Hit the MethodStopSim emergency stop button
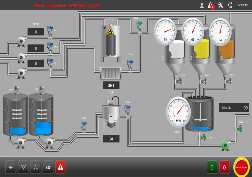The image size is (252, 177). point(242,167)
